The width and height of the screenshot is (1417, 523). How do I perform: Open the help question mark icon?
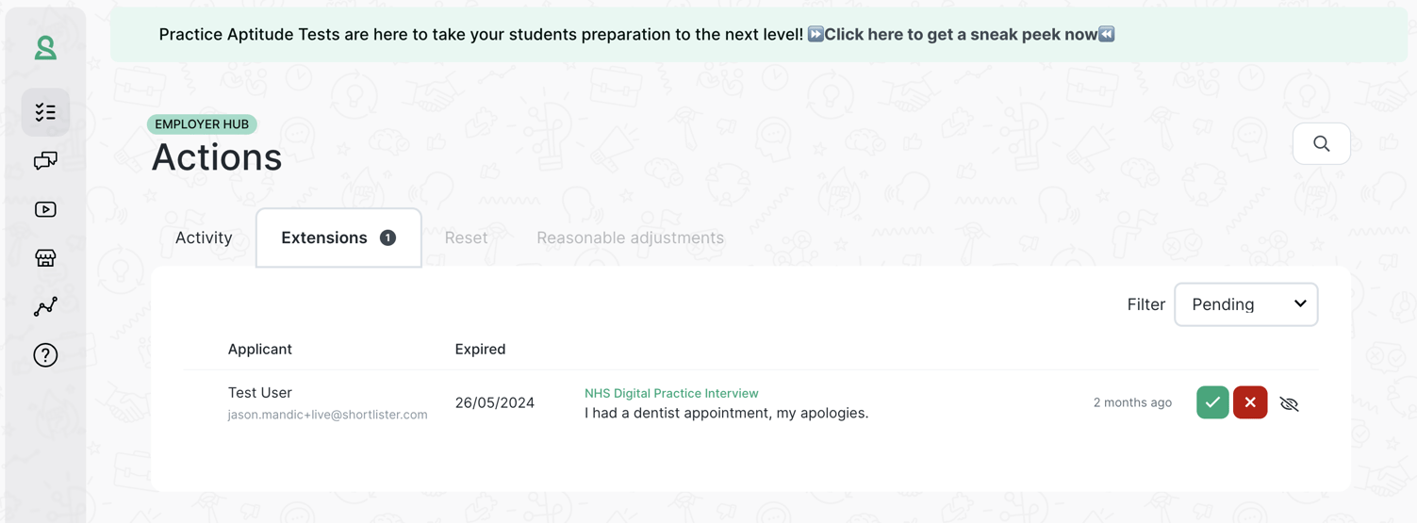point(45,355)
